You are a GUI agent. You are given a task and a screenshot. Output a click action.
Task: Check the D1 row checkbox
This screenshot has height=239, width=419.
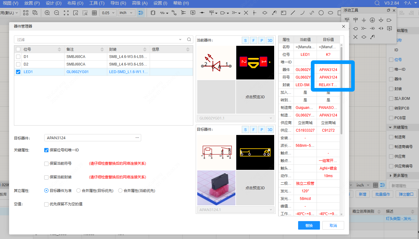[18, 57]
